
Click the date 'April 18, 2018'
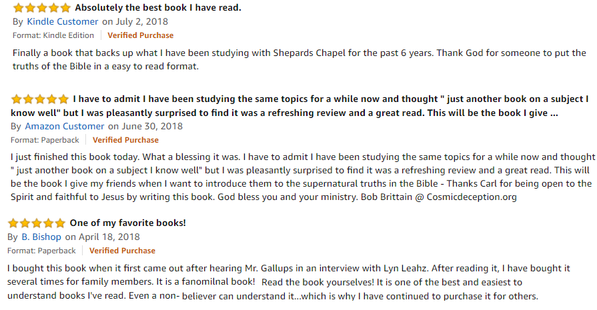coord(109,237)
